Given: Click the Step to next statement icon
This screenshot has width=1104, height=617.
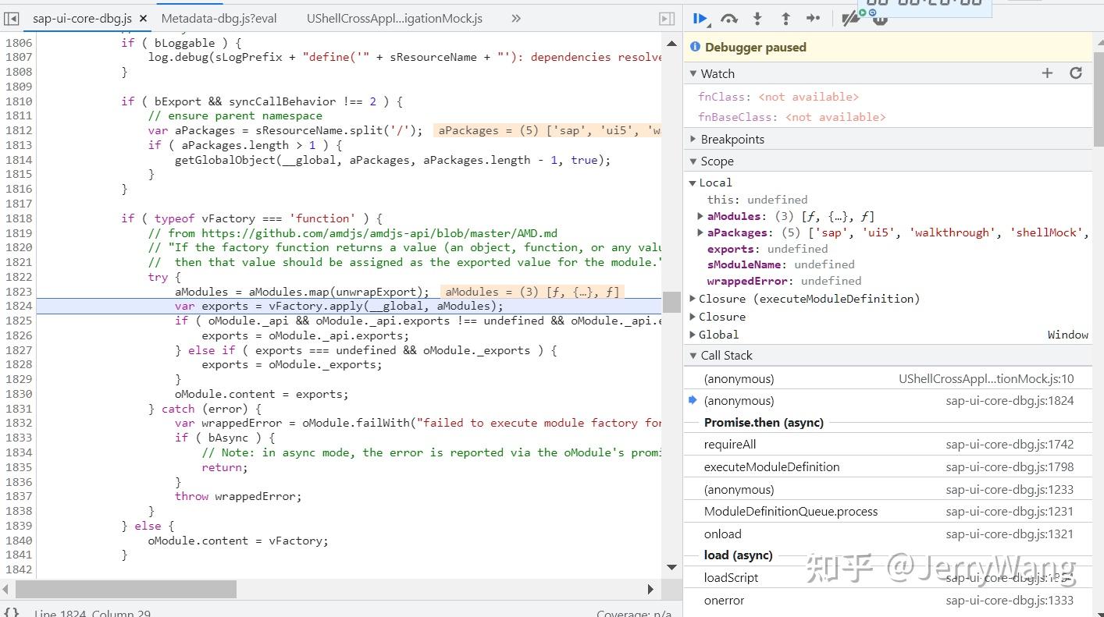Looking at the screenshot, I should pyautogui.click(x=814, y=18).
